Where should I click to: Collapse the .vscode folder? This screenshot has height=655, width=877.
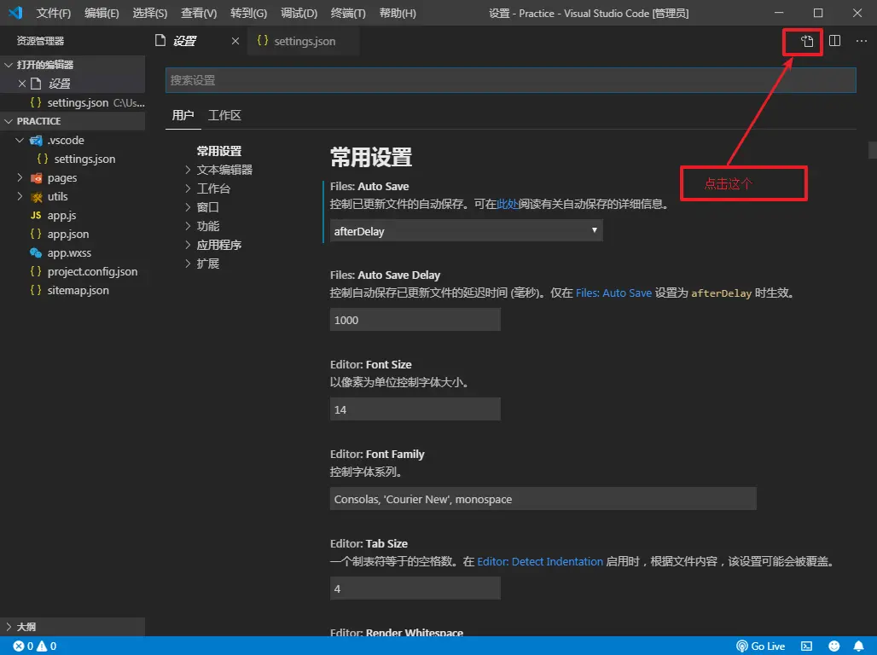coord(20,140)
